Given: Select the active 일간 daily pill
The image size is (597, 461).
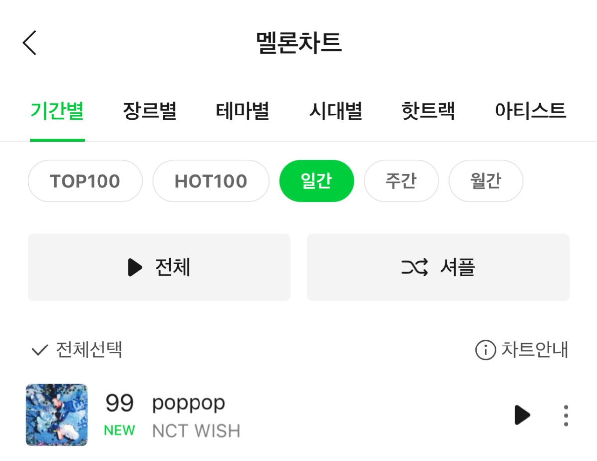Looking at the screenshot, I should click(x=316, y=181).
